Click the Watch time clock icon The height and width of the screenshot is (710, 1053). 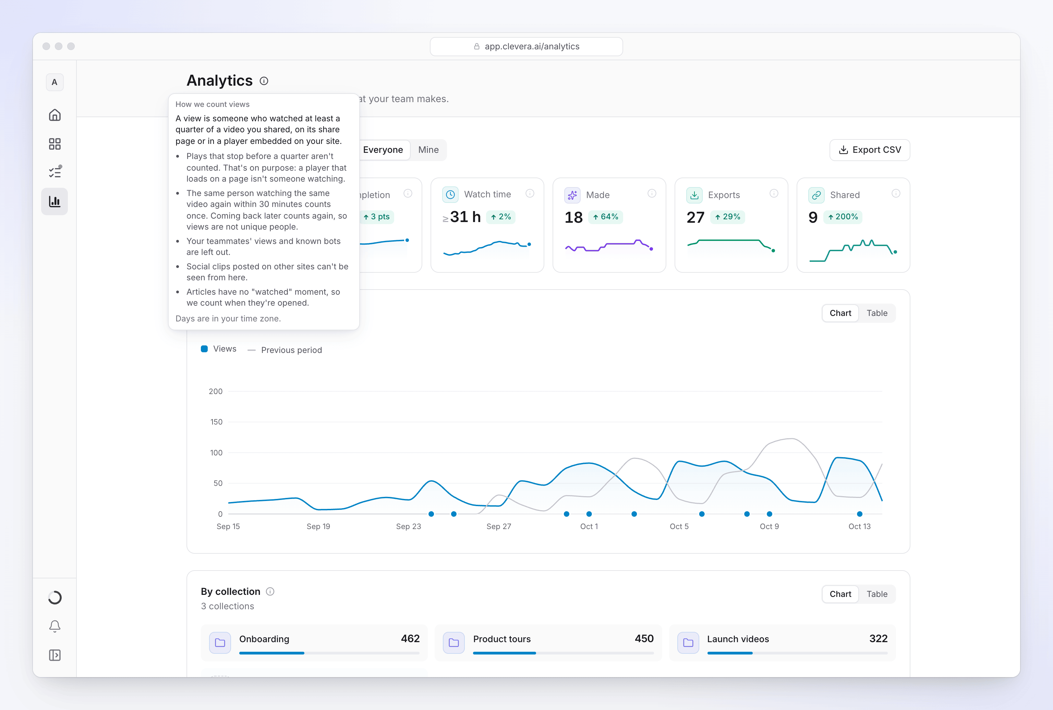pyautogui.click(x=450, y=195)
